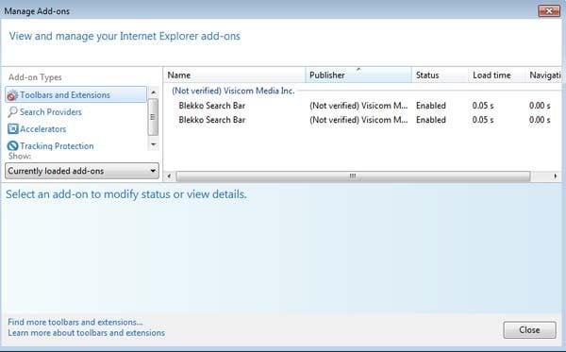Click the Add-on Types vertical scrollbar thumb

(x=153, y=117)
